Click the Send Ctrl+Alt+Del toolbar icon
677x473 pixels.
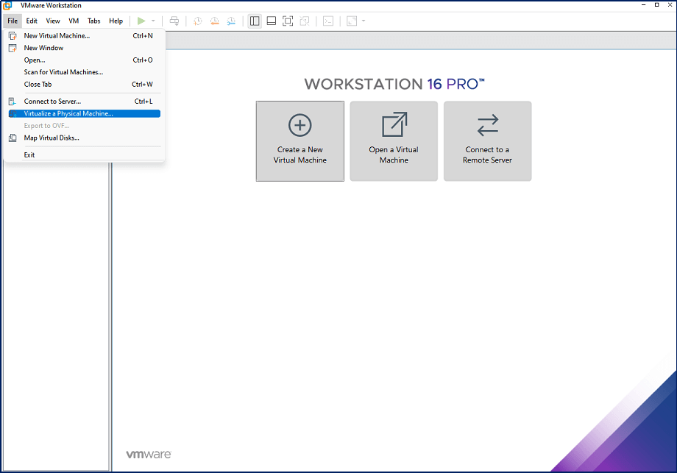coord(174,21)
